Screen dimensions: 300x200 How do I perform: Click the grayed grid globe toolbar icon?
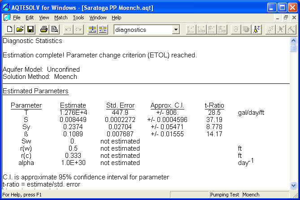point(246,30)
